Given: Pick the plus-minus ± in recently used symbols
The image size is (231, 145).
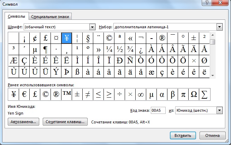Looking at the screenshot, I should point(77,94).
